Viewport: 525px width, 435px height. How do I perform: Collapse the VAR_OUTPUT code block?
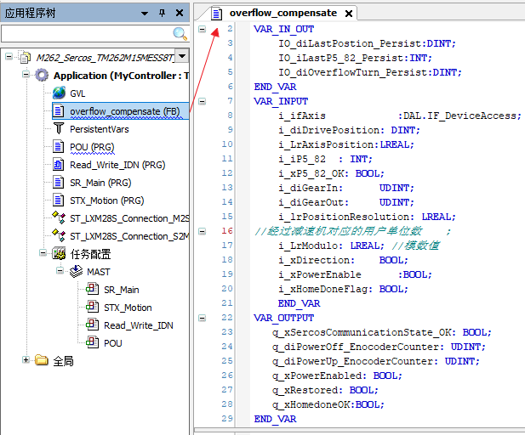tap(202, 317)
